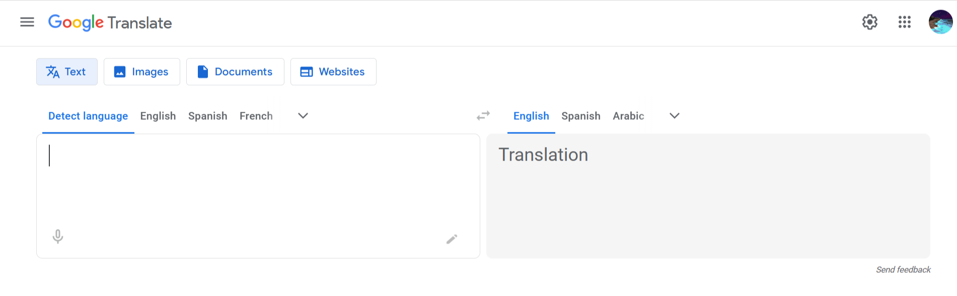The width and height of the screenshot is (957, 296).
Task: Select the Text translation mode
Action: tap(67, 72)
